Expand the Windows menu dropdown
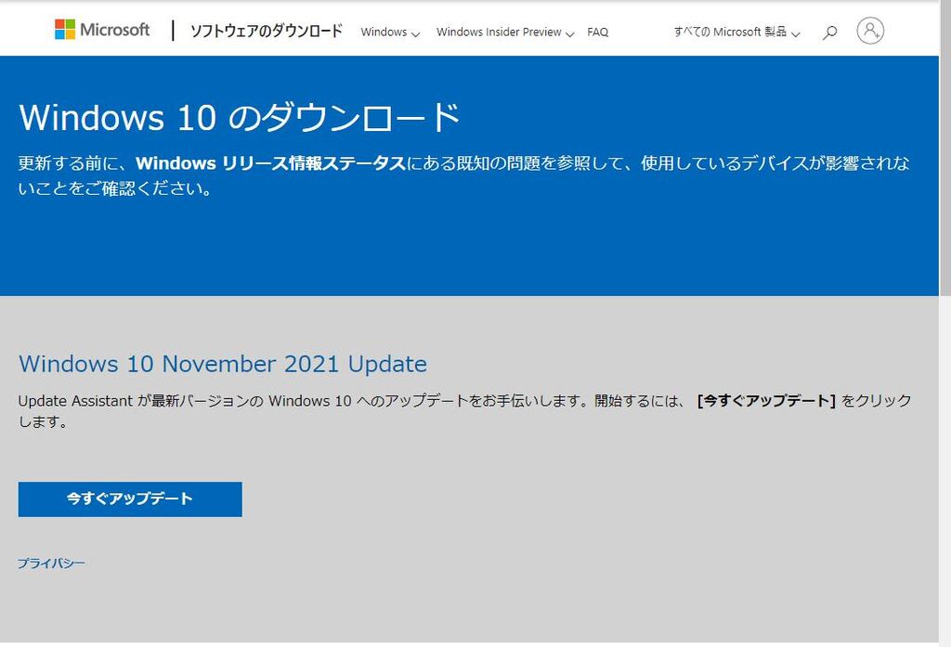This screenshot has width=951, height=647. pyautogui.click(x=390, y=32)
